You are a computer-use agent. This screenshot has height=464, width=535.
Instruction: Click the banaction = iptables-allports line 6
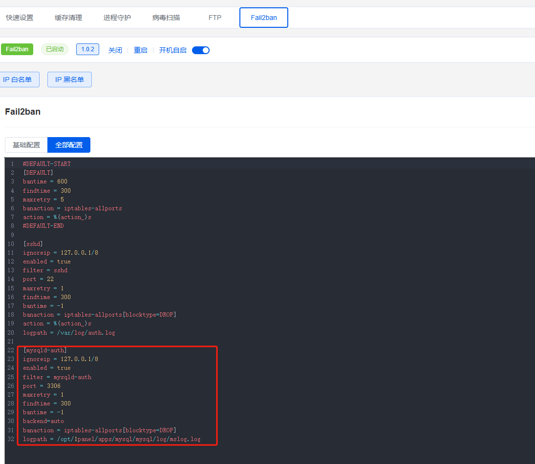72,208
